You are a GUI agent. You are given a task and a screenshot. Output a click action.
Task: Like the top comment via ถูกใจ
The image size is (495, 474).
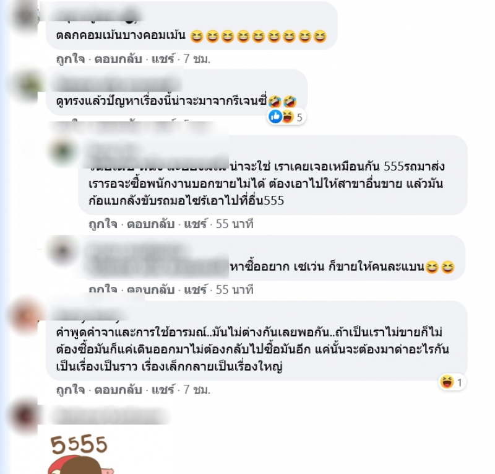pos(71,59)
